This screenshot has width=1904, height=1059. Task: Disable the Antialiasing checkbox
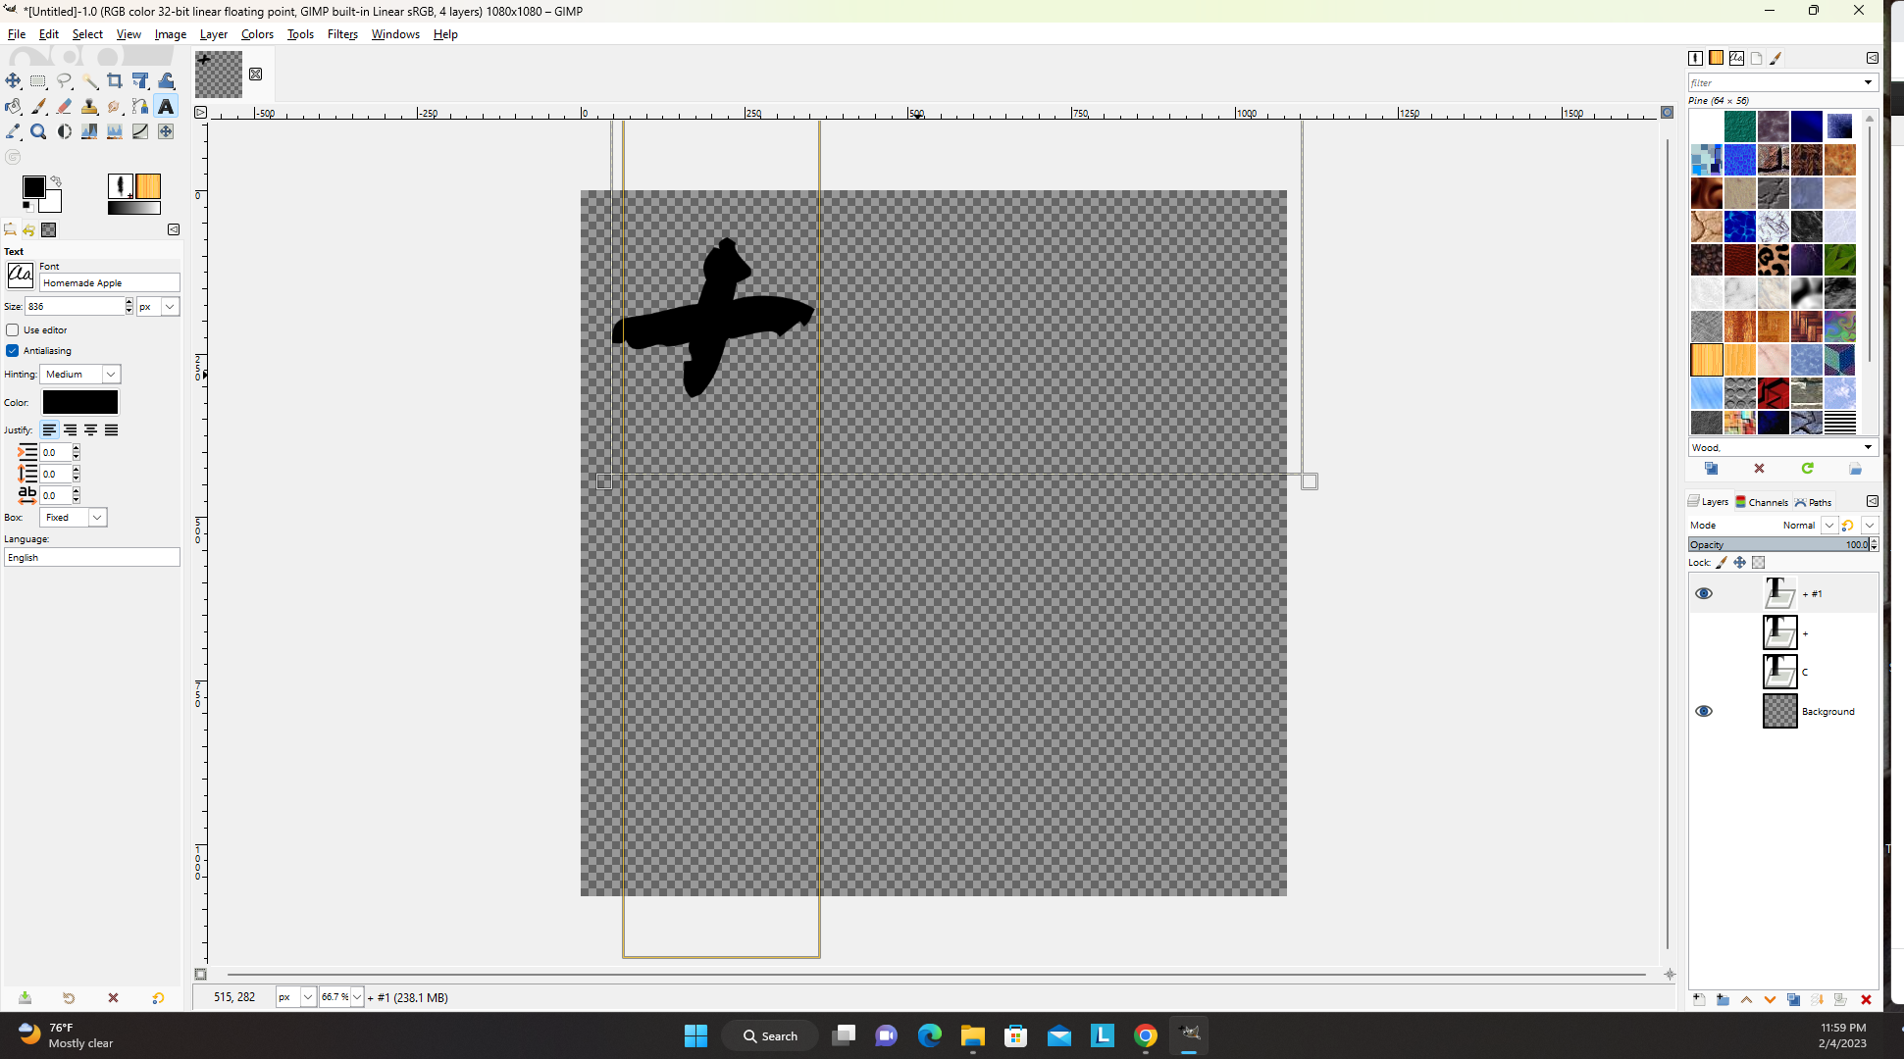pyautogui.click(x=13, y=351)
